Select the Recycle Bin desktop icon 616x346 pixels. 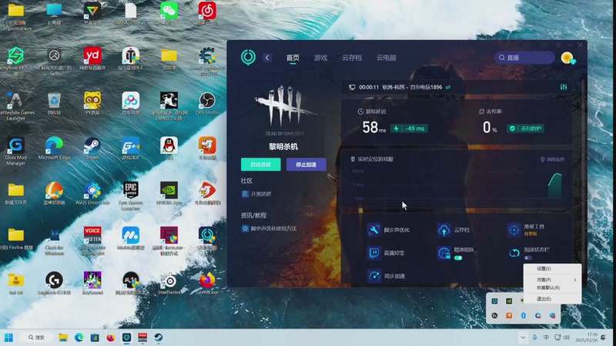[54, 104]
